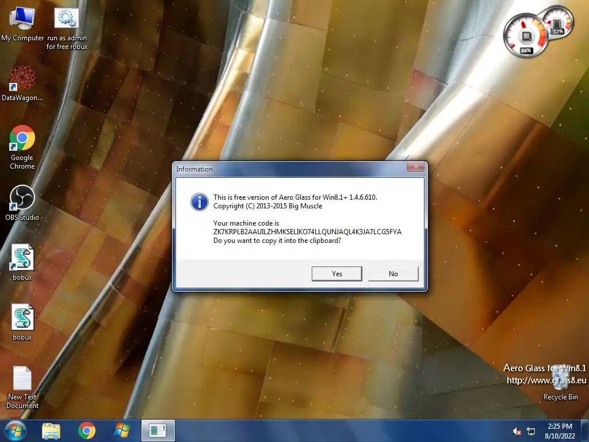Screen dimensions: 589x442
Task: Click the Information dialog title bar
Action: coord(289,169)
